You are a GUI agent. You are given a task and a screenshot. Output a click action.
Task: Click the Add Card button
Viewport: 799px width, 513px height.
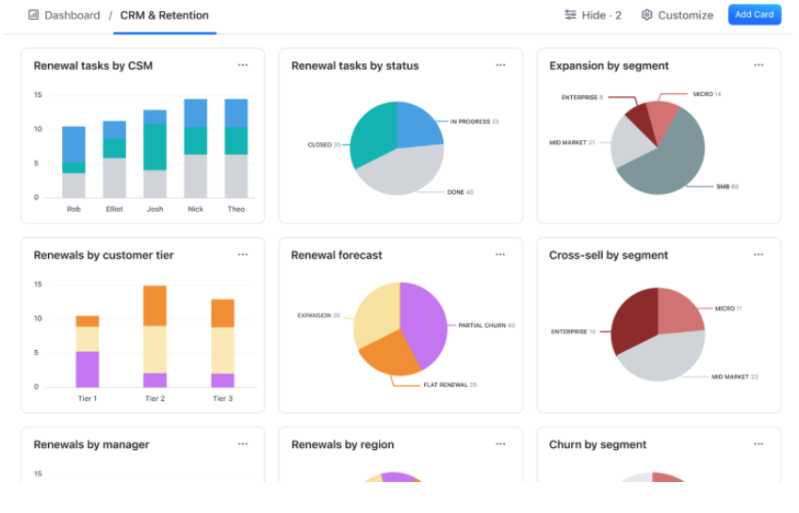coord(754,15)
